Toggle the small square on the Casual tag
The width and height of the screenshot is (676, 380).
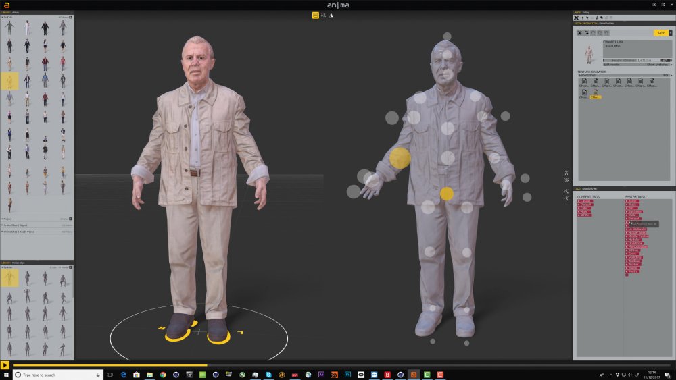pyautogui.click(x=579, y=201)
